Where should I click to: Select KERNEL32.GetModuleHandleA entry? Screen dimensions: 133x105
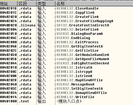[83, 55]
